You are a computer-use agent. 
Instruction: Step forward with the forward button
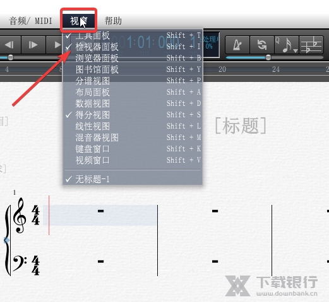click(33, 45)
